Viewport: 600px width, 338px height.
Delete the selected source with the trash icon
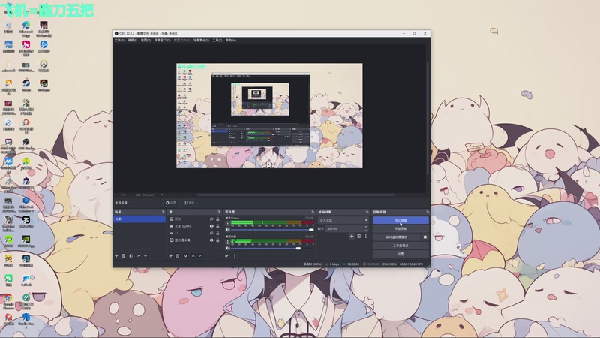pyautogui.click(x=178, y=255)
